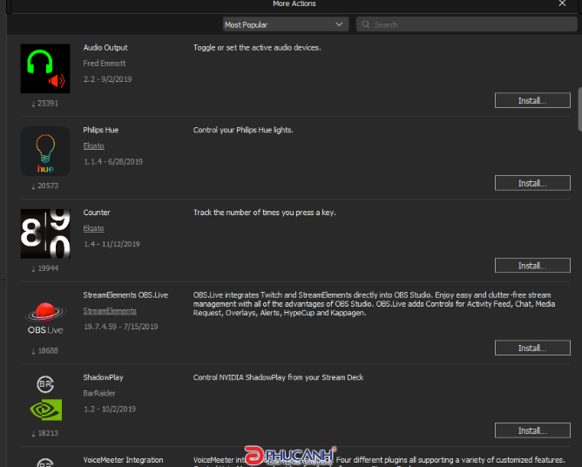Click the Counter plugin number icon

45,233
